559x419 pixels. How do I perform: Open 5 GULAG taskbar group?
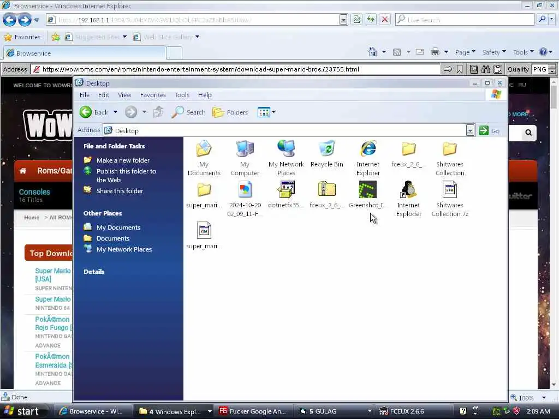tap(335, 411)
